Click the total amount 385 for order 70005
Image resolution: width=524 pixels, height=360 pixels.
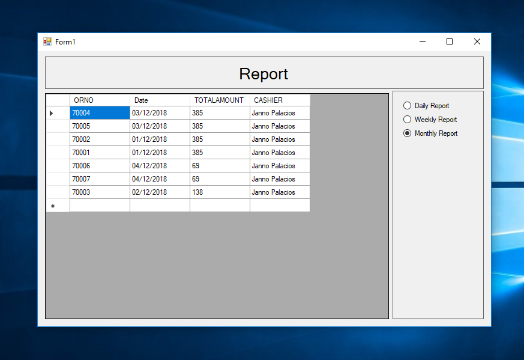220,126
